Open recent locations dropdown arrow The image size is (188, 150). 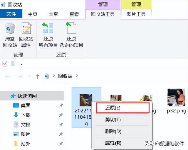pos(29,76)
